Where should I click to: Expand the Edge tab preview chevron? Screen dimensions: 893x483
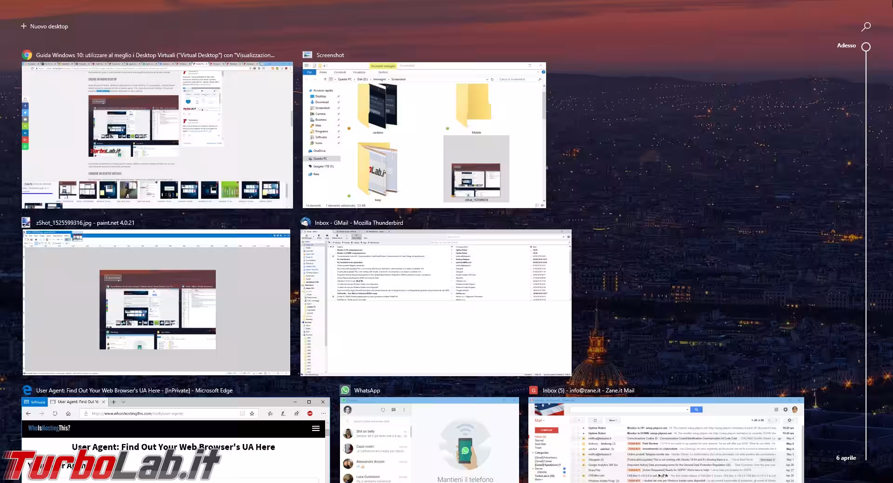pyautogui.click(x=123, y=402)
